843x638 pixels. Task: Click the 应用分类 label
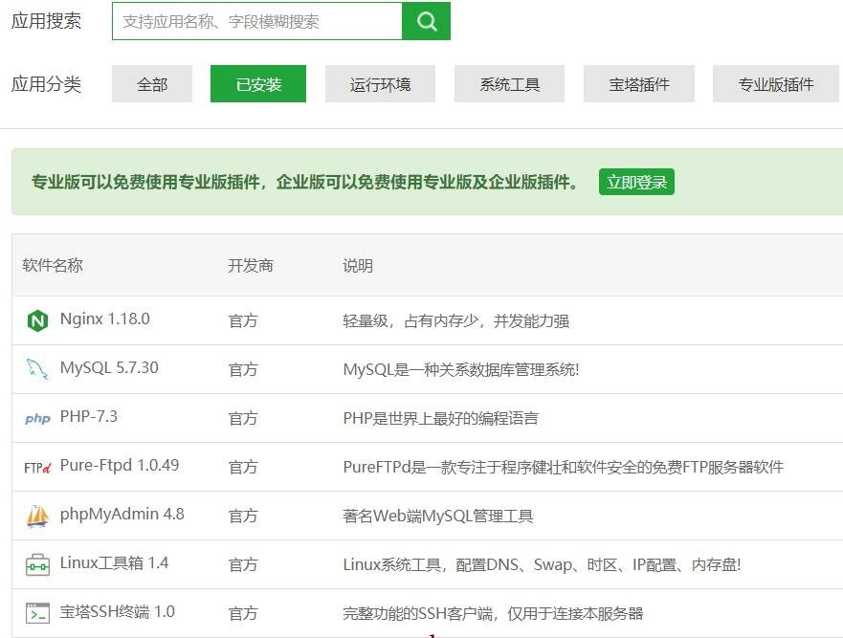pyautogui.click(x=46, y=84)
